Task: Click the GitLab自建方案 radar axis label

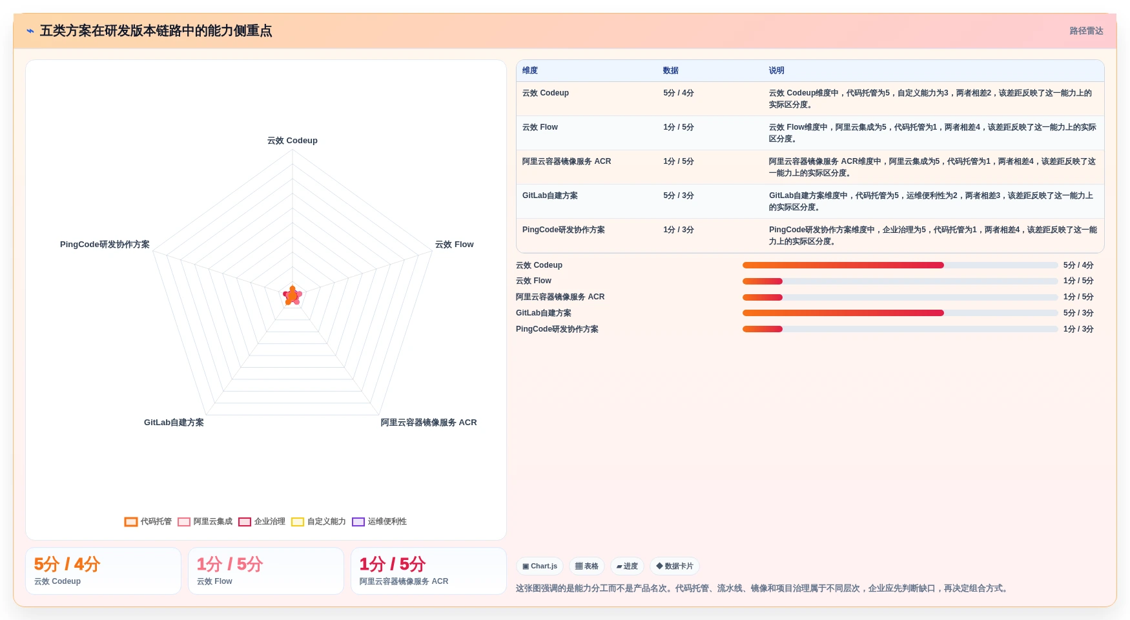Action: pyautogui.click(x=174, y=423)
